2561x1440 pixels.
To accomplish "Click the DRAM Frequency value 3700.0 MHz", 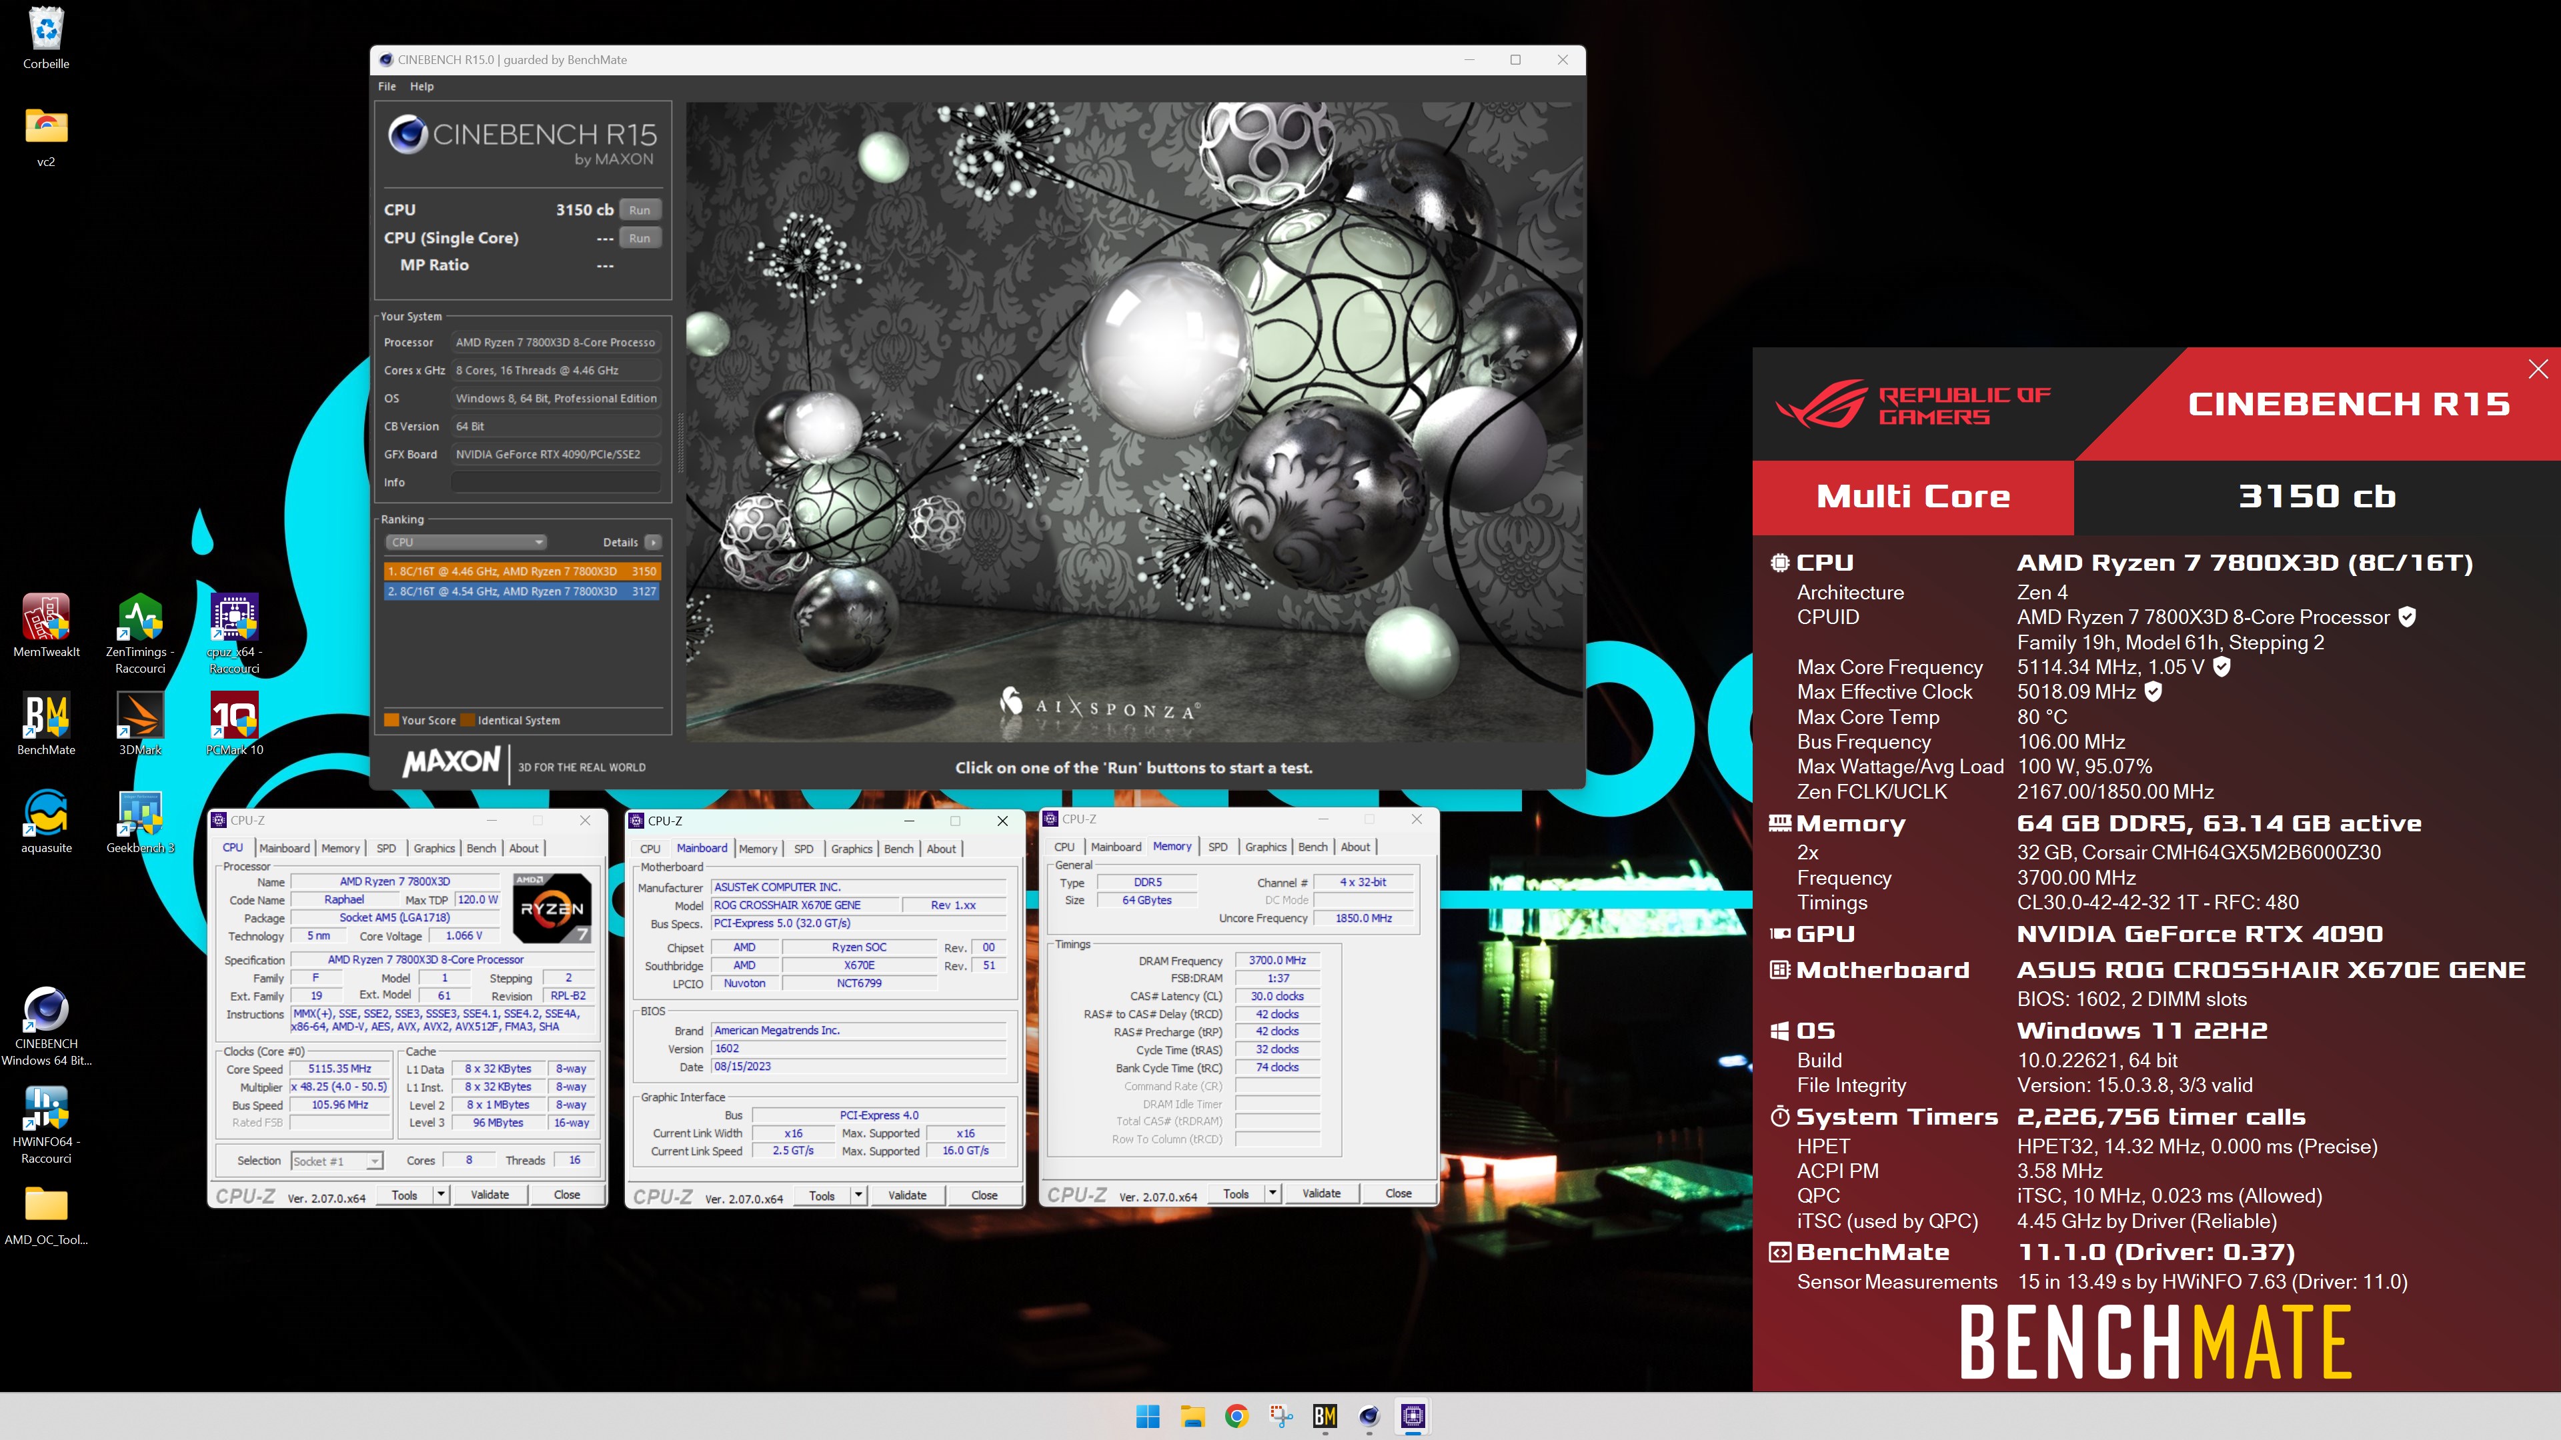I will coord(1278,961).
